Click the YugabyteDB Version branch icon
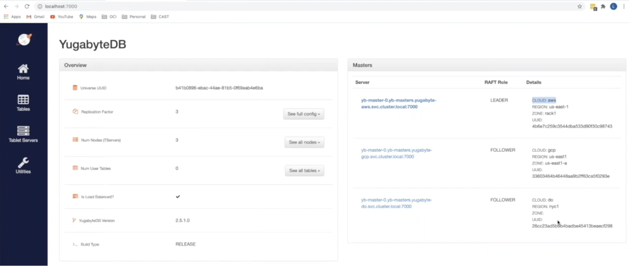 [x=74, y=220]
